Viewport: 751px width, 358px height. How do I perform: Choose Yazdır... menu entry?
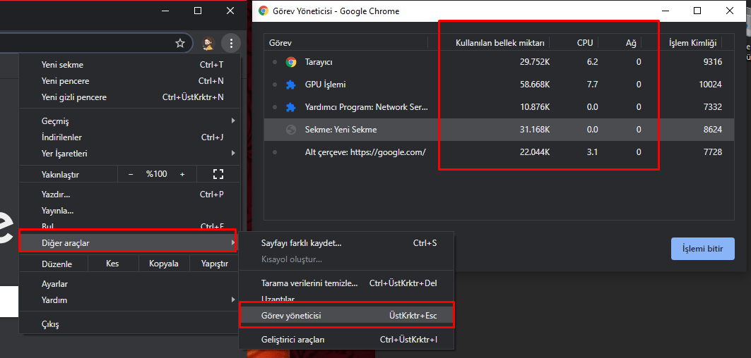pyautogui.click(x=129, y=195)
